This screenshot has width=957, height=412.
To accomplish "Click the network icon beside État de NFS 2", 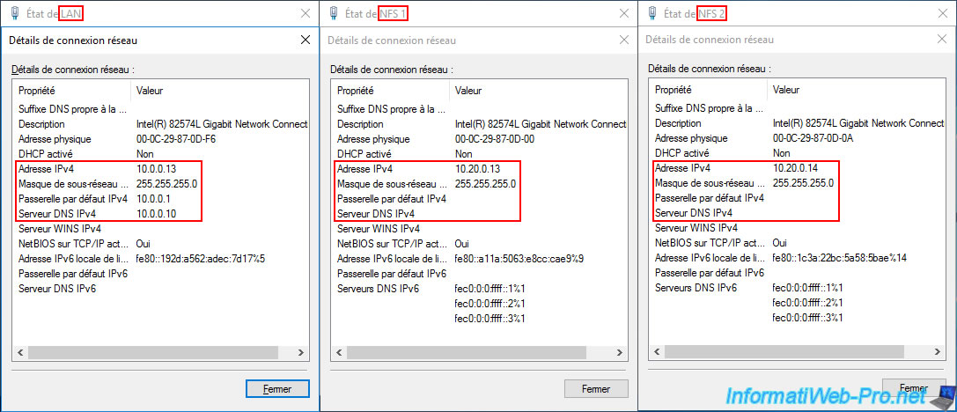I will coord(651,14).
